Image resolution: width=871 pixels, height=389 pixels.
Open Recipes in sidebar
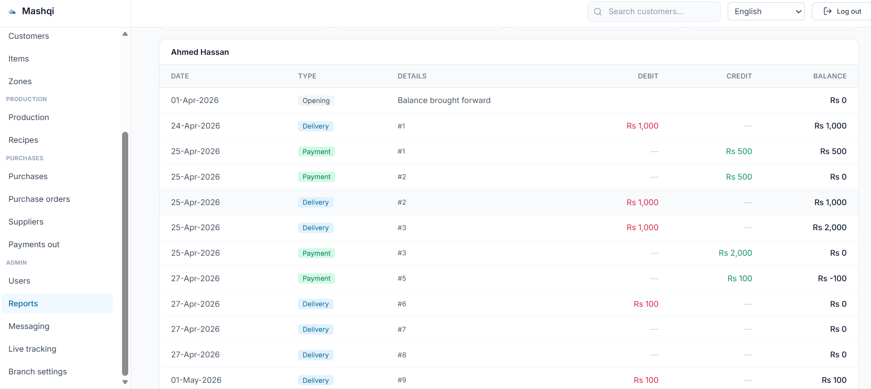(x=23, y=140)
